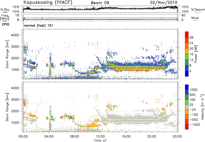Click the '-1000' value on the velocity scale
Viewport: 205px width, 142px height.
(x=195, y=125)
